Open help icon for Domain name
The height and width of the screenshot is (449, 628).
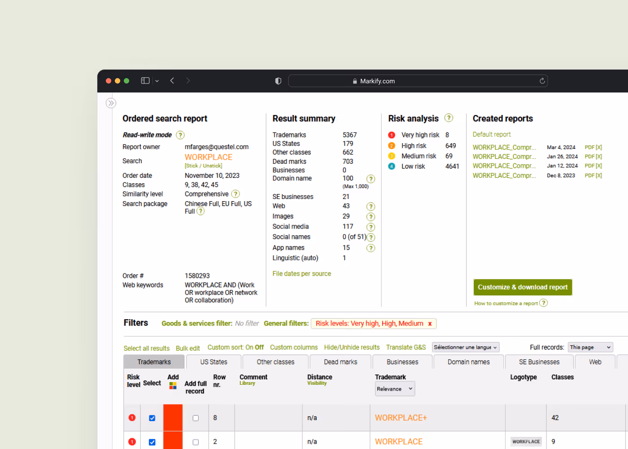pos(371,179)
